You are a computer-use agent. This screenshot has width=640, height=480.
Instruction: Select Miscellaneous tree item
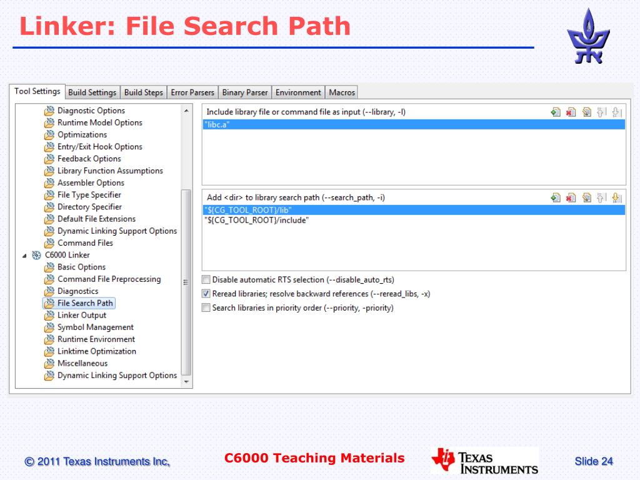(82, 363)
